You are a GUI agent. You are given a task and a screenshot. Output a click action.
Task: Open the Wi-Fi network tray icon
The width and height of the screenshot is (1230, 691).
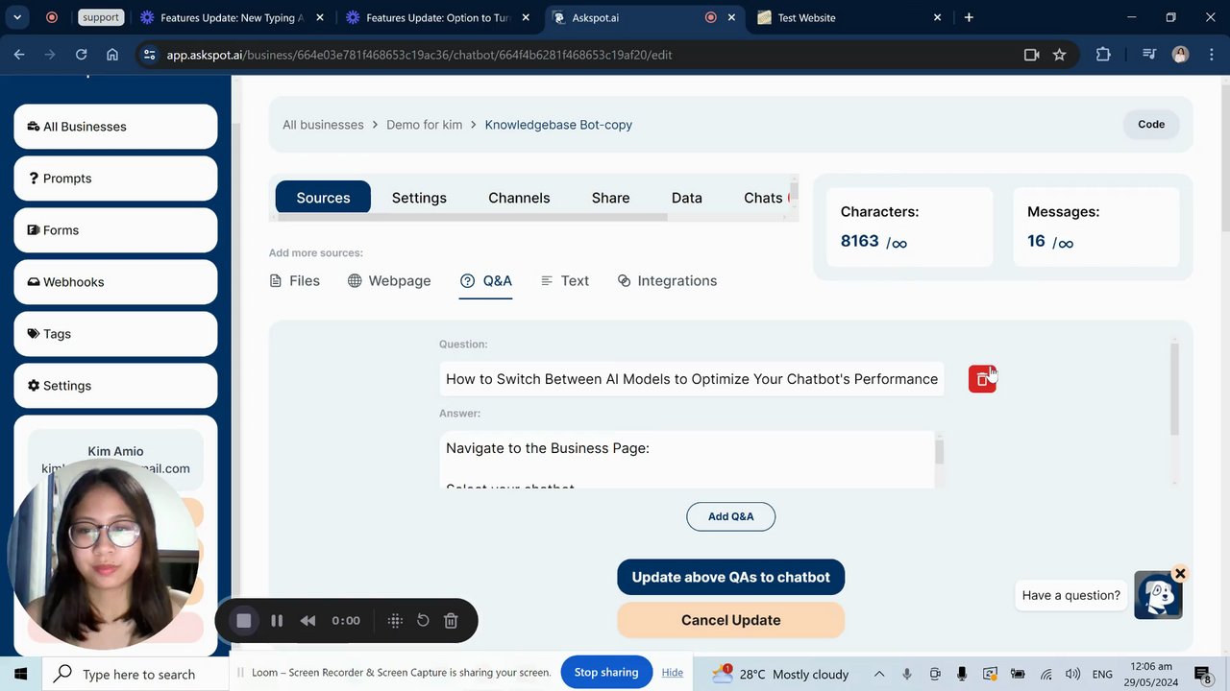[x=1046, y=674]
